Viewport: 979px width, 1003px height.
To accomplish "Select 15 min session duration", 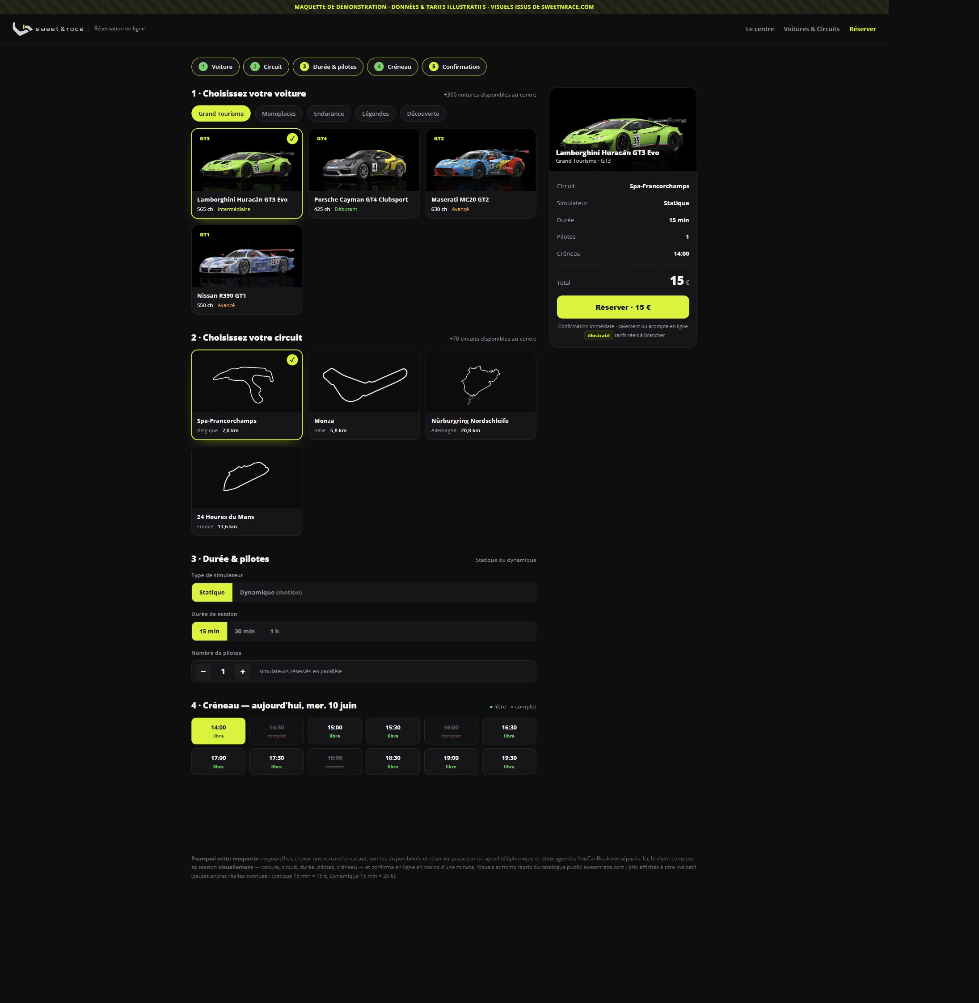I will [x=209, y=631].
